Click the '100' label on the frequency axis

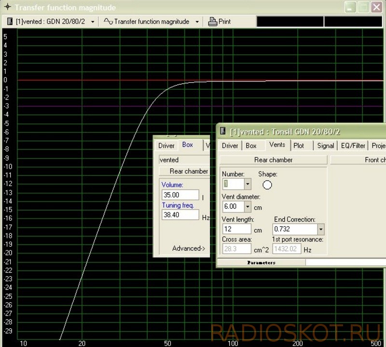coord(233,343)
